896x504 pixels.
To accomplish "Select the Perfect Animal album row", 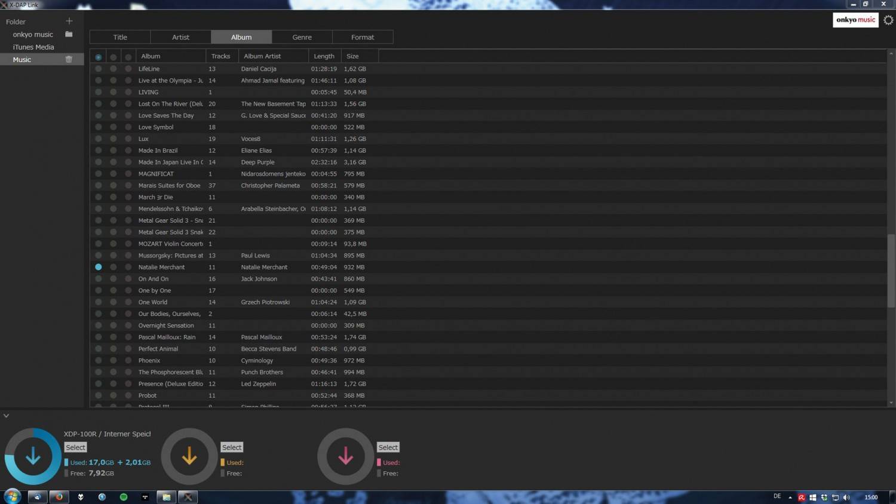I will [488, 349].
